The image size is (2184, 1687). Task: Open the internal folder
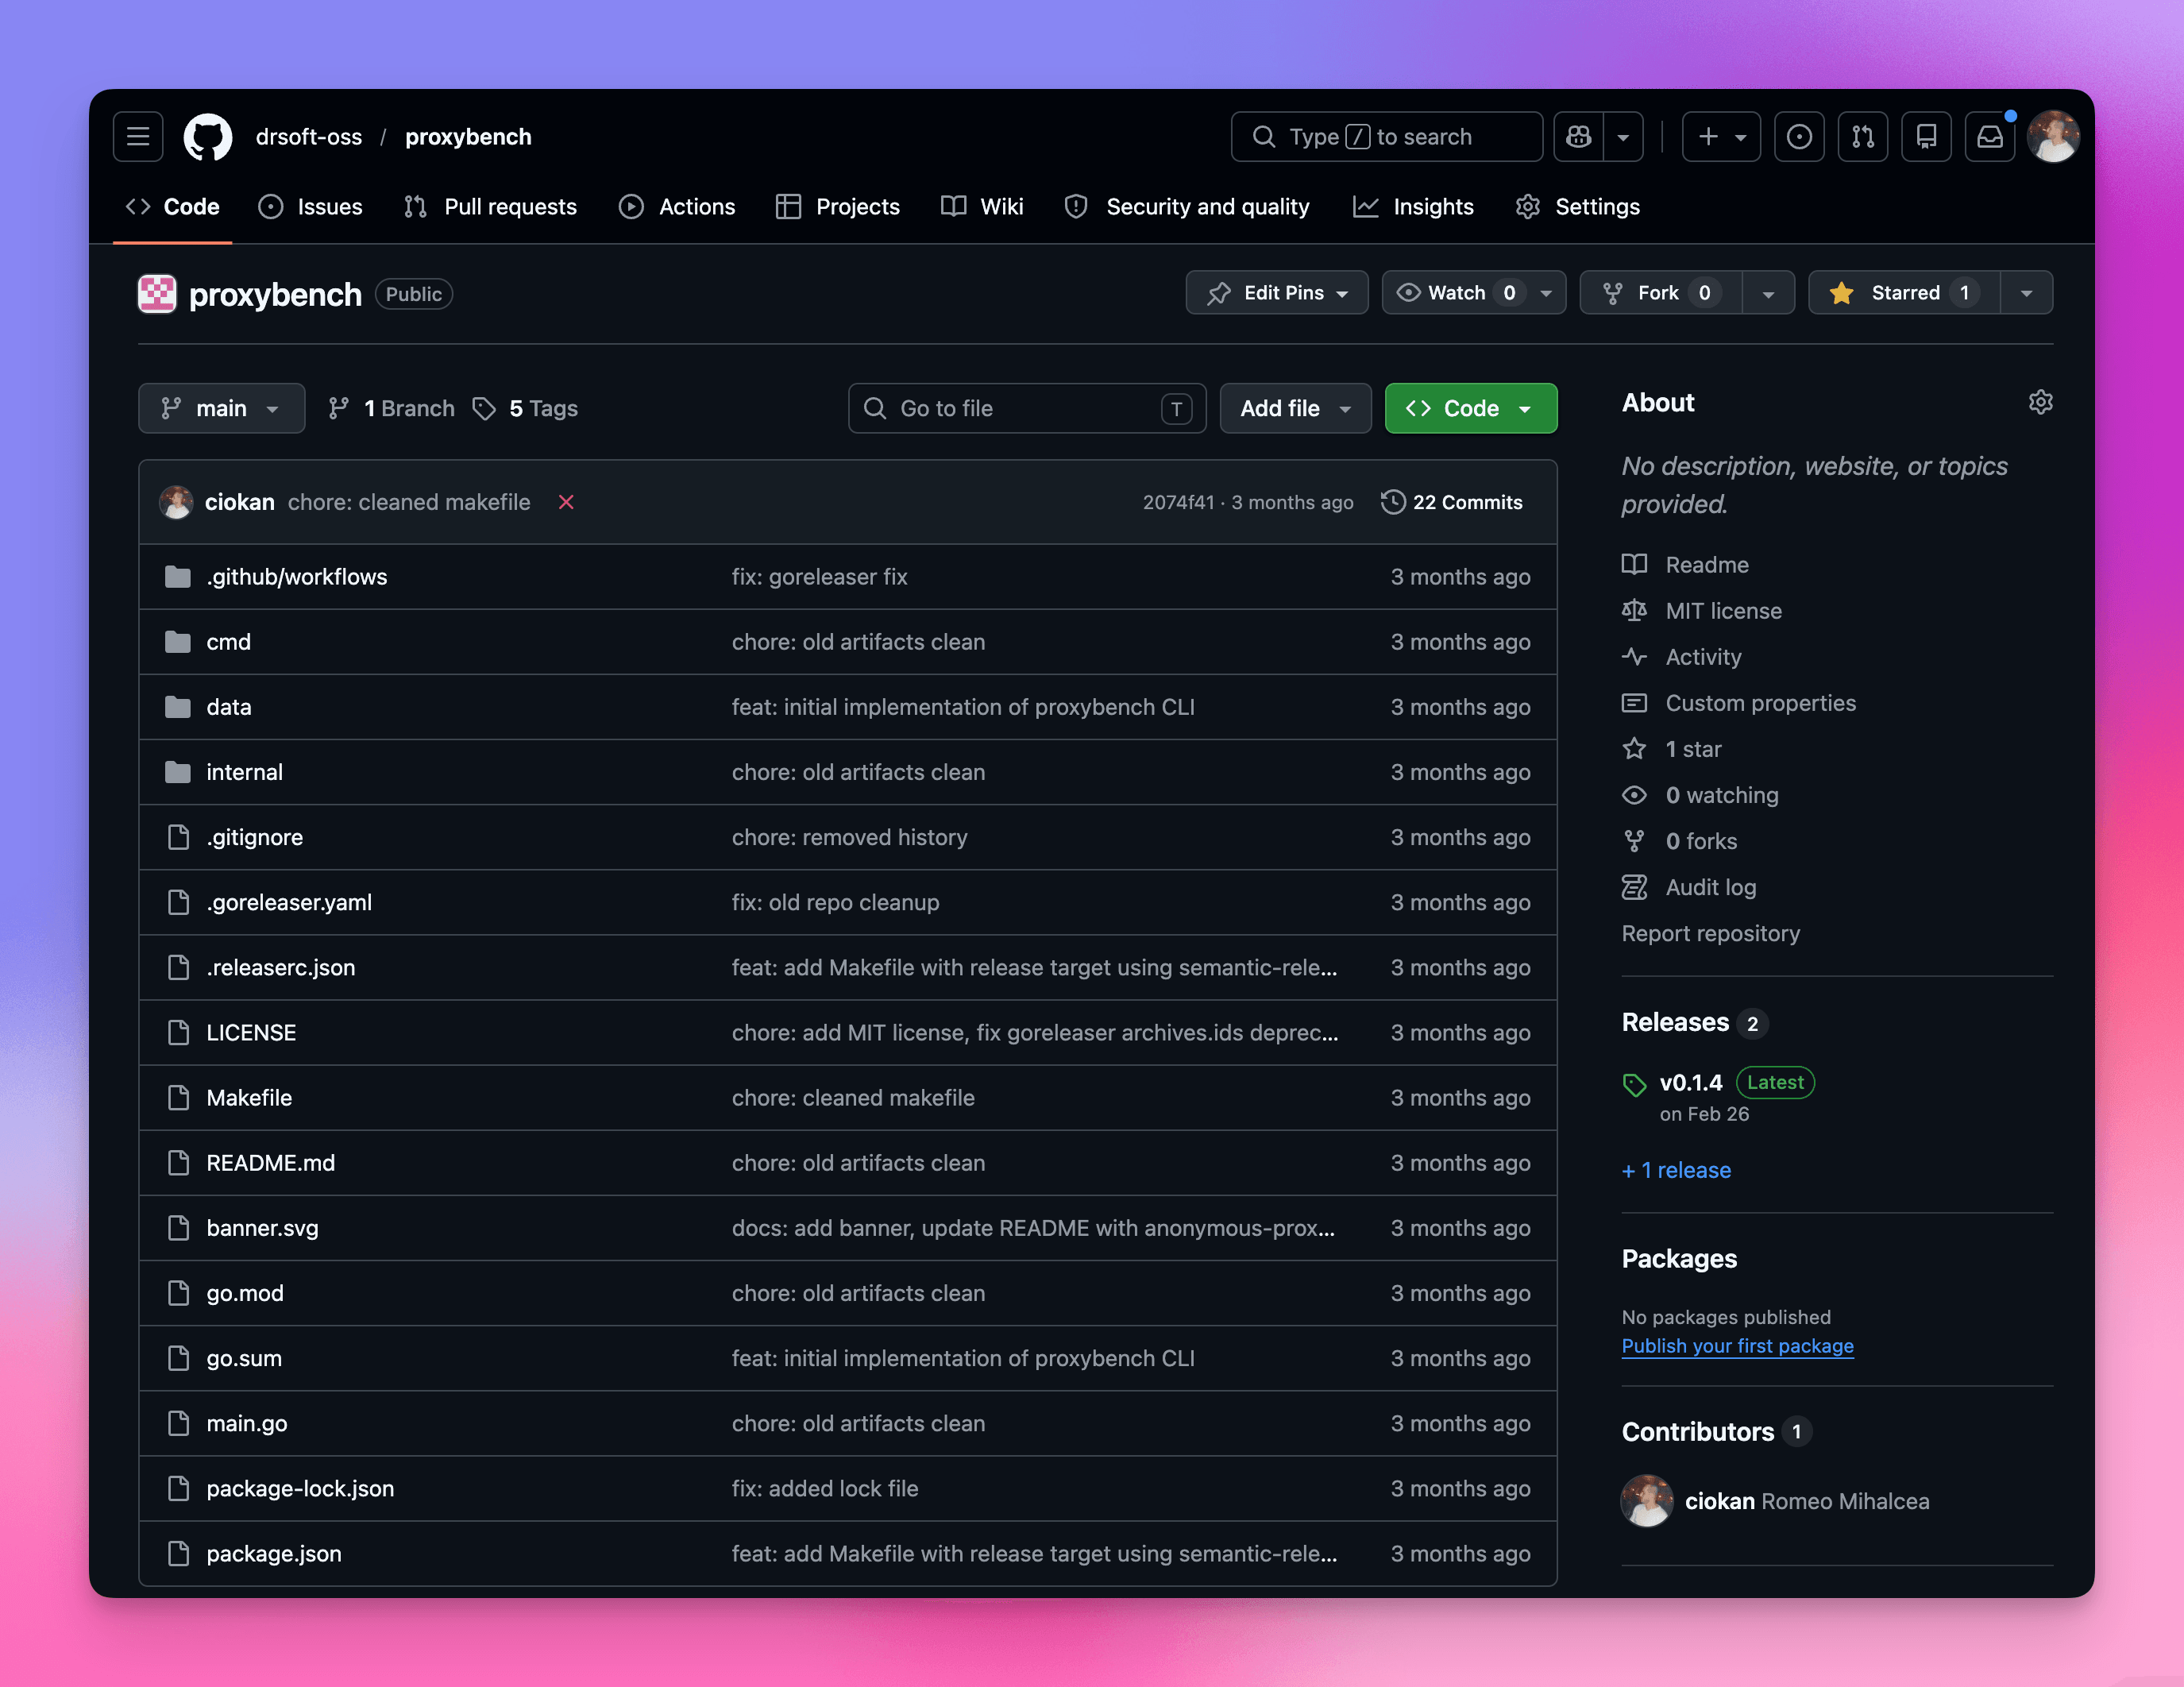click(x=244, y=772)
